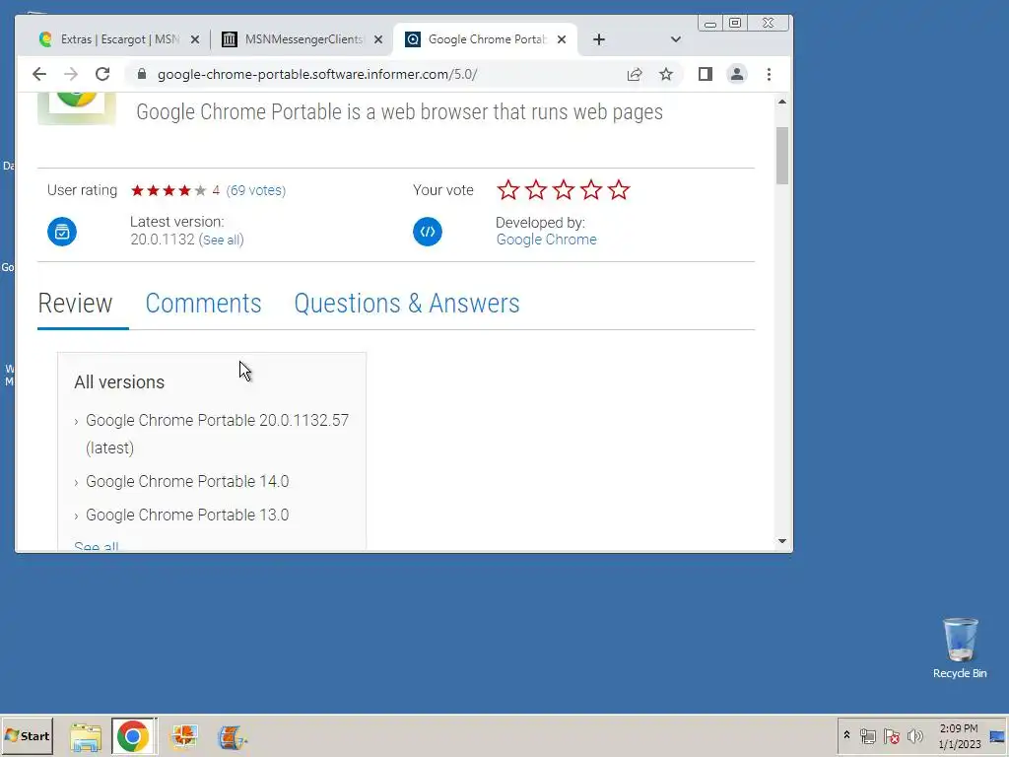Open Google Chrome Portable 13.0 version
Viewport: 1009px width, 757px height.
coord(187,515)
